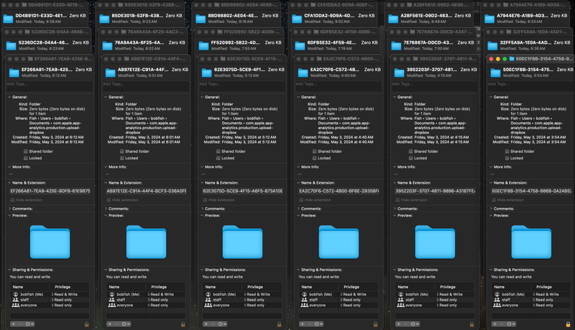
Task: Click the folder icon in A2BF561E Info window
Action: point(393,19)
